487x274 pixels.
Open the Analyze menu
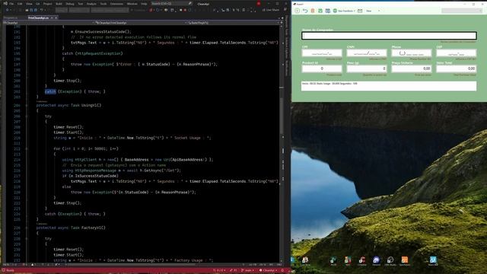coord(91,4)
